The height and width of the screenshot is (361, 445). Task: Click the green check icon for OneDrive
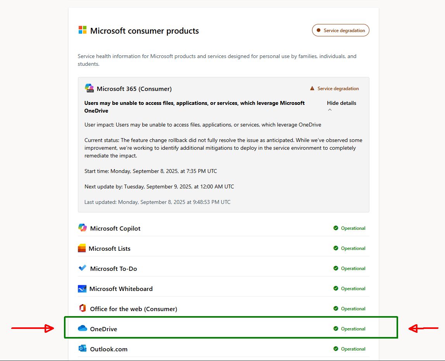(x=336, y=328)
